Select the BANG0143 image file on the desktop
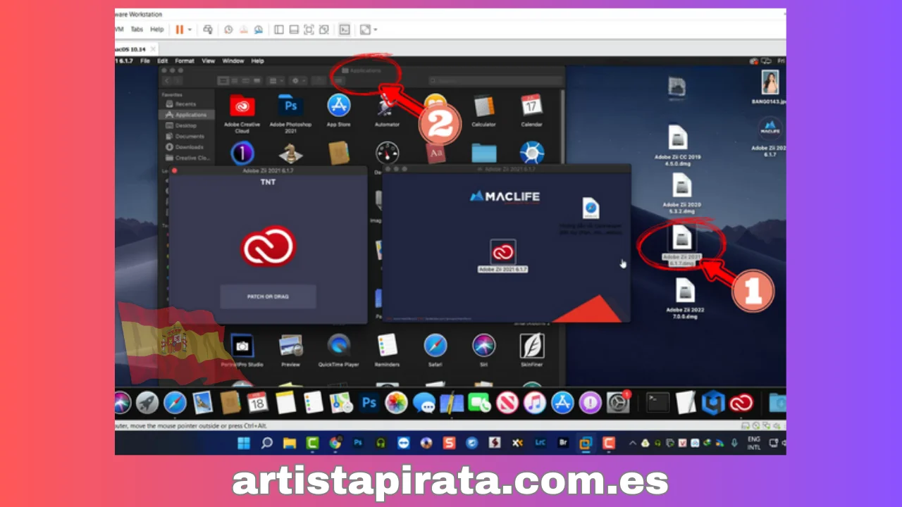902x507 pixels. point(770,82)
